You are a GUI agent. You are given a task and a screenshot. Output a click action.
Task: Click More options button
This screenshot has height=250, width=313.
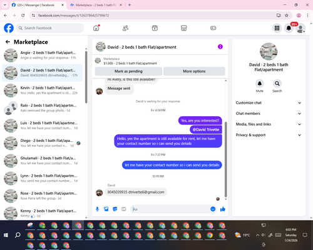194,71
